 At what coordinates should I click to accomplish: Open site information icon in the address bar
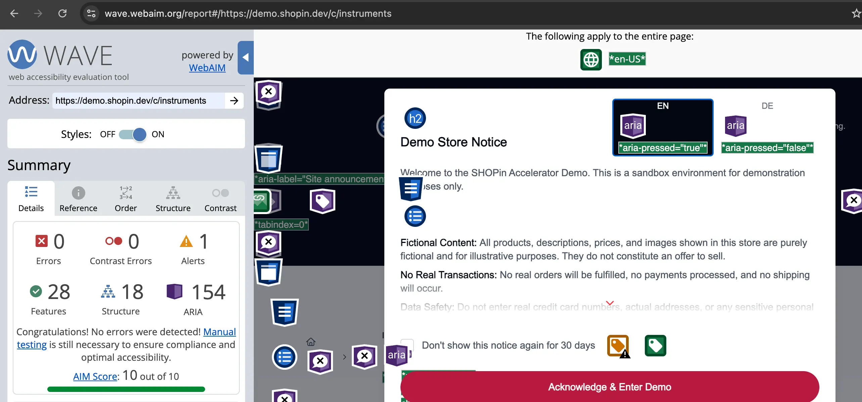(91, 13)
